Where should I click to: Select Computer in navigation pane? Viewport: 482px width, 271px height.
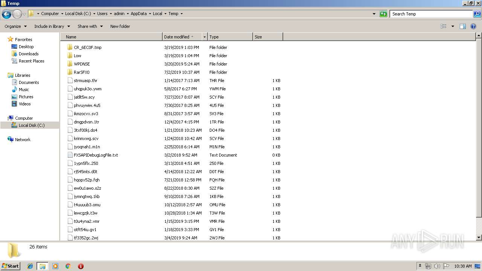(24, 118)
